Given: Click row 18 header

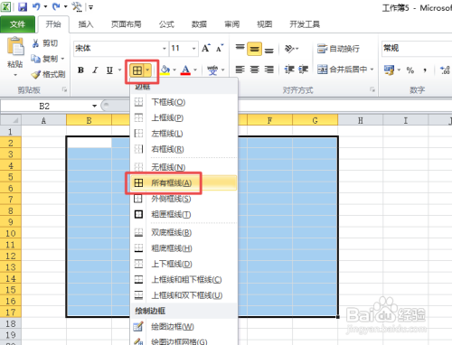Looking at the screenshot, I should coord(11,323).
